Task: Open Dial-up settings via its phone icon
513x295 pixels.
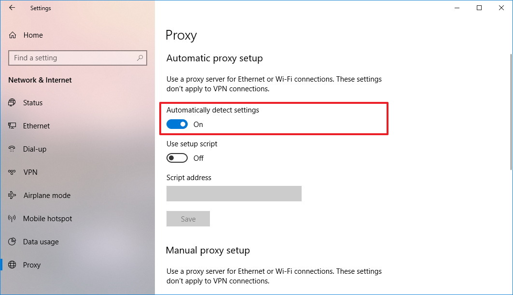Action: point(12,149)
